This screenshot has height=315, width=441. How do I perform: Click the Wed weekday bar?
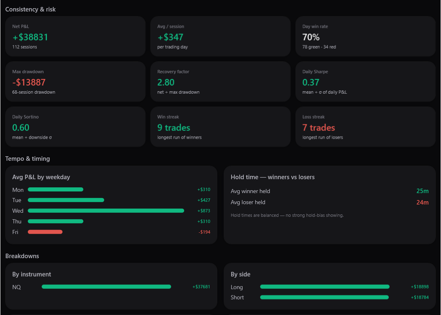point(106,211)
